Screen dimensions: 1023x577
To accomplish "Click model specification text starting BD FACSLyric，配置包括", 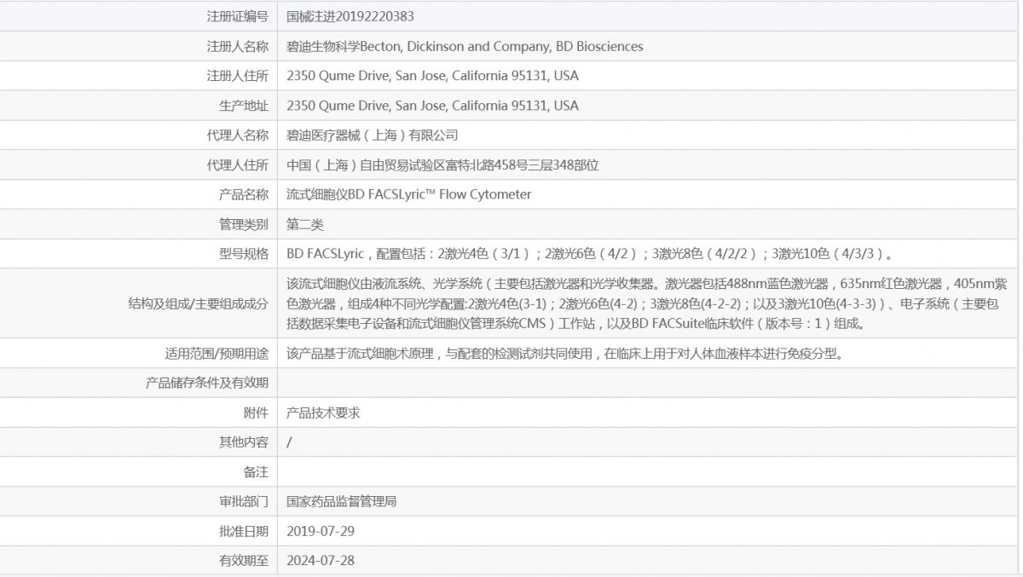I will (591, 254).
